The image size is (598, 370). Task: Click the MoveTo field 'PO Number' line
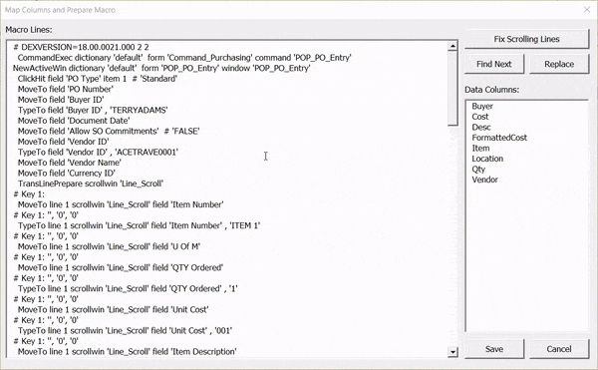point(65,89)
